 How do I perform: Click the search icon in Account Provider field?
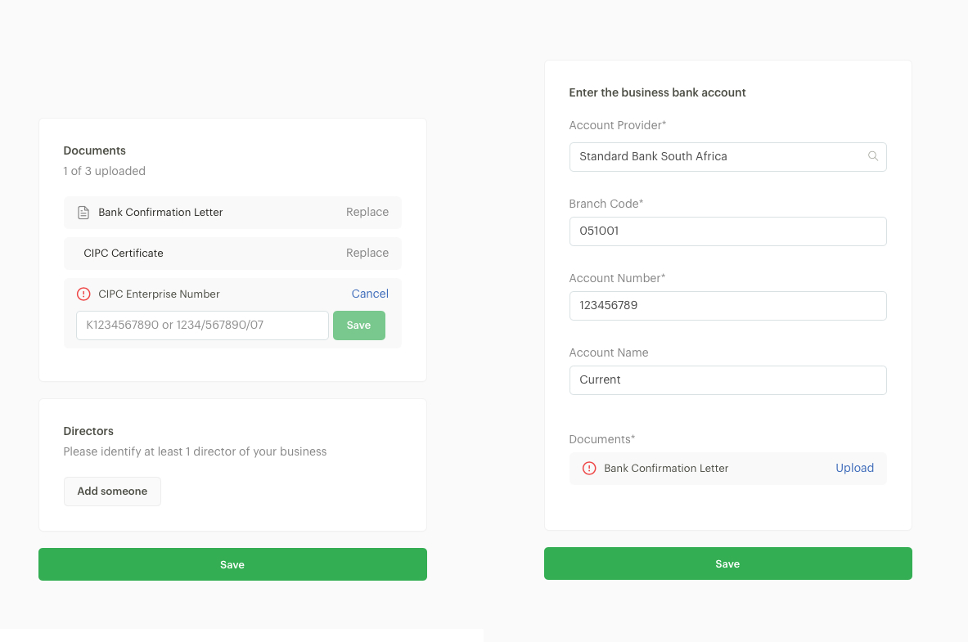(x=873, y=156)
